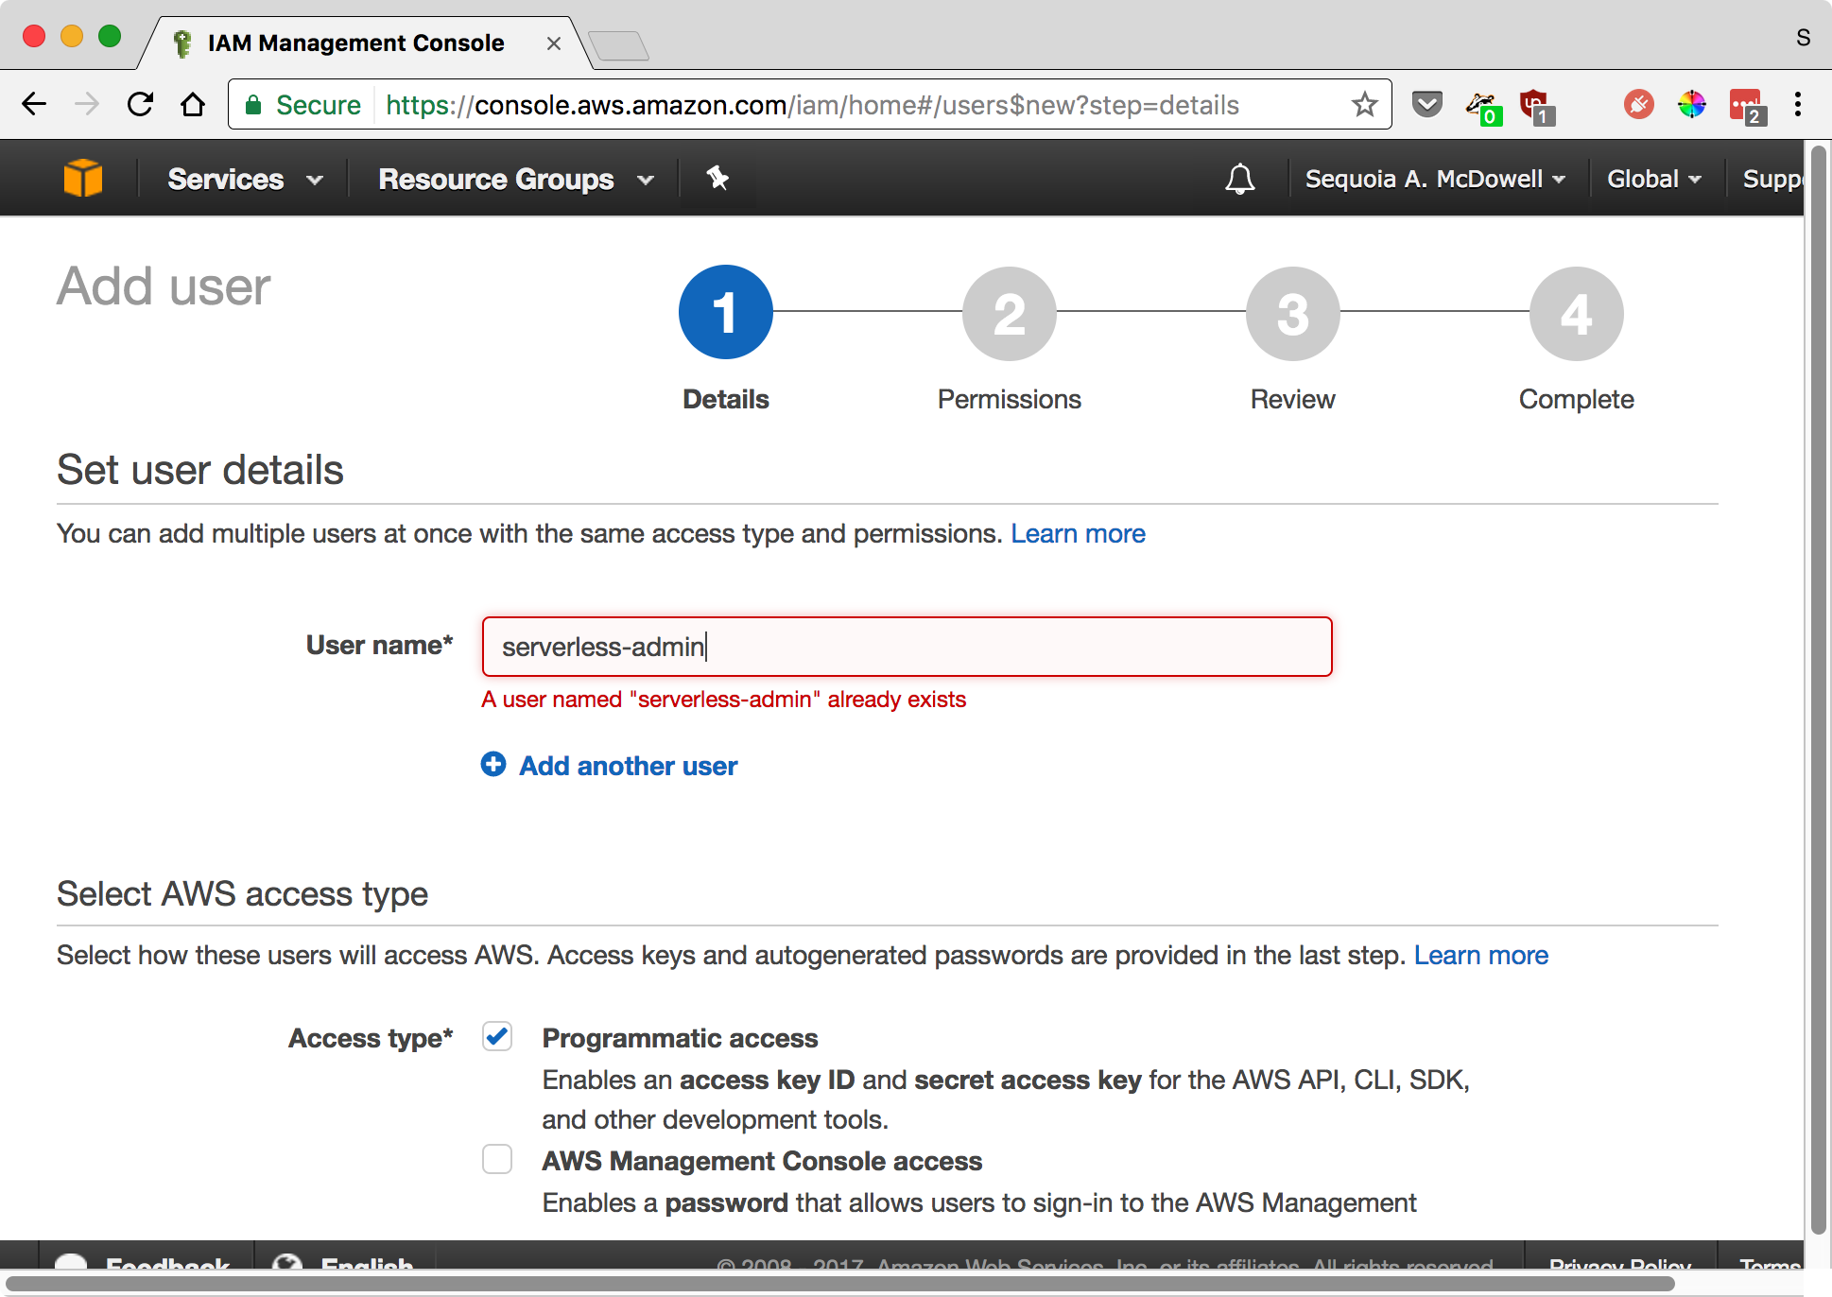Click the AWS orange cube logo
This screenshot has height=1297, width=1832.
(83, 178)
